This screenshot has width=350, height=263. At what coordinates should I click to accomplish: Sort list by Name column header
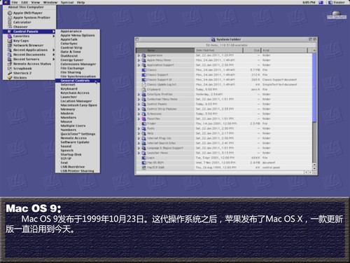click(165, 50)
